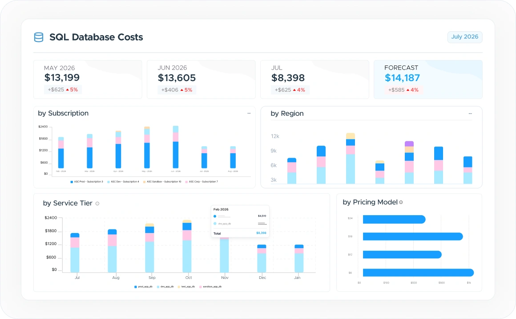Screen dimensions: 516x319
Task: Click the Oct bar in by Service Tier
Action: 187,246
